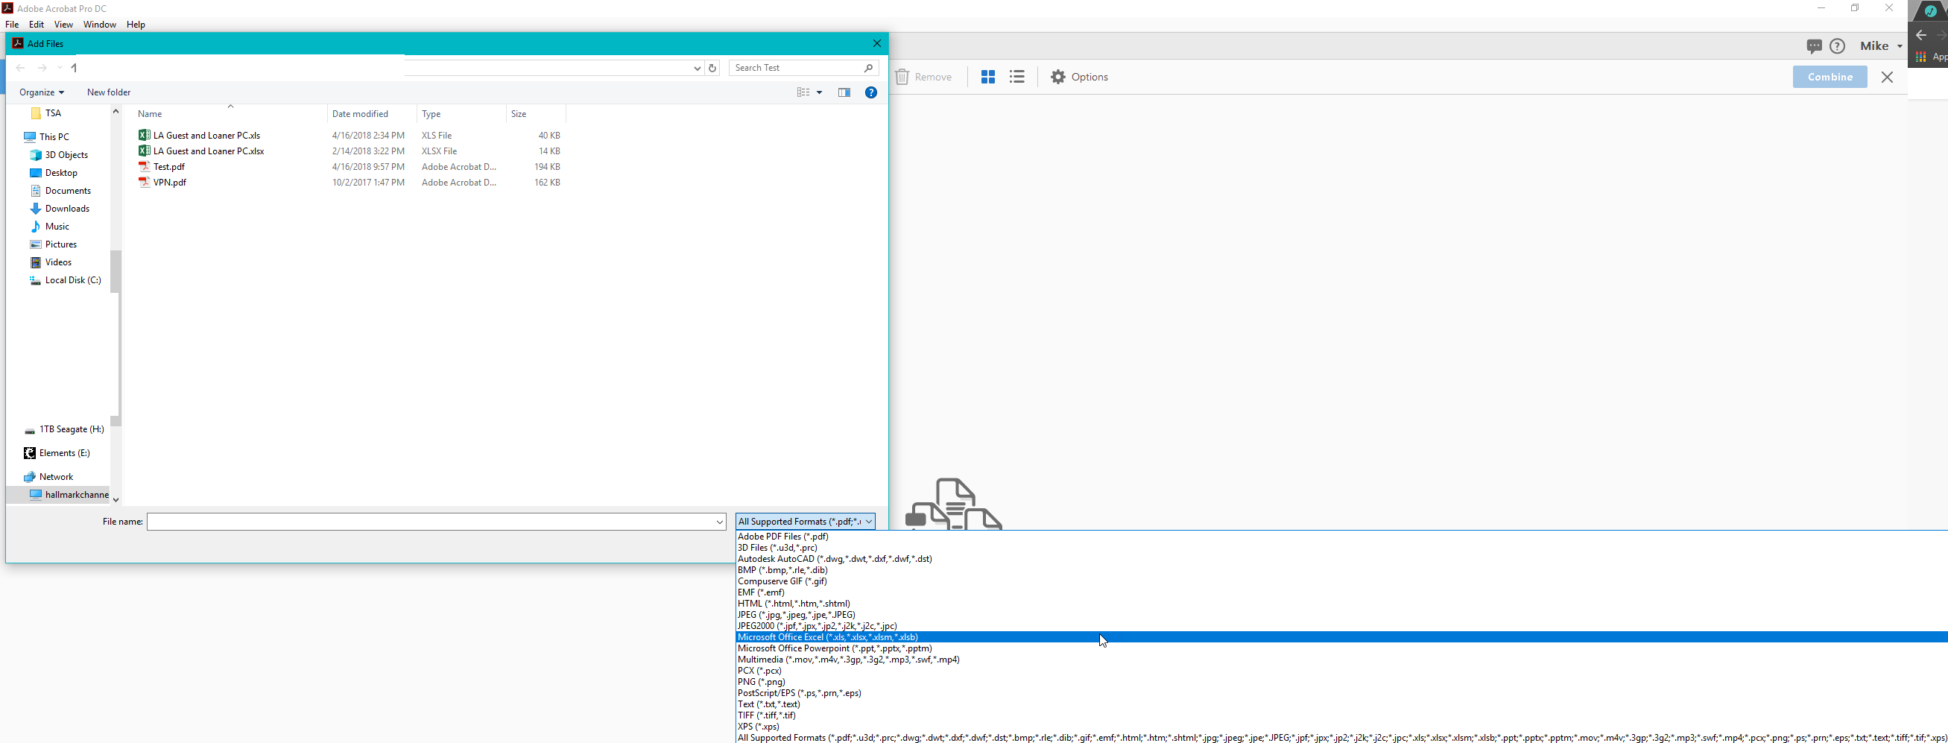Choose JPEG file type filter
The height and width of the screenshot is (743, 1948).
tap(797, 616)
